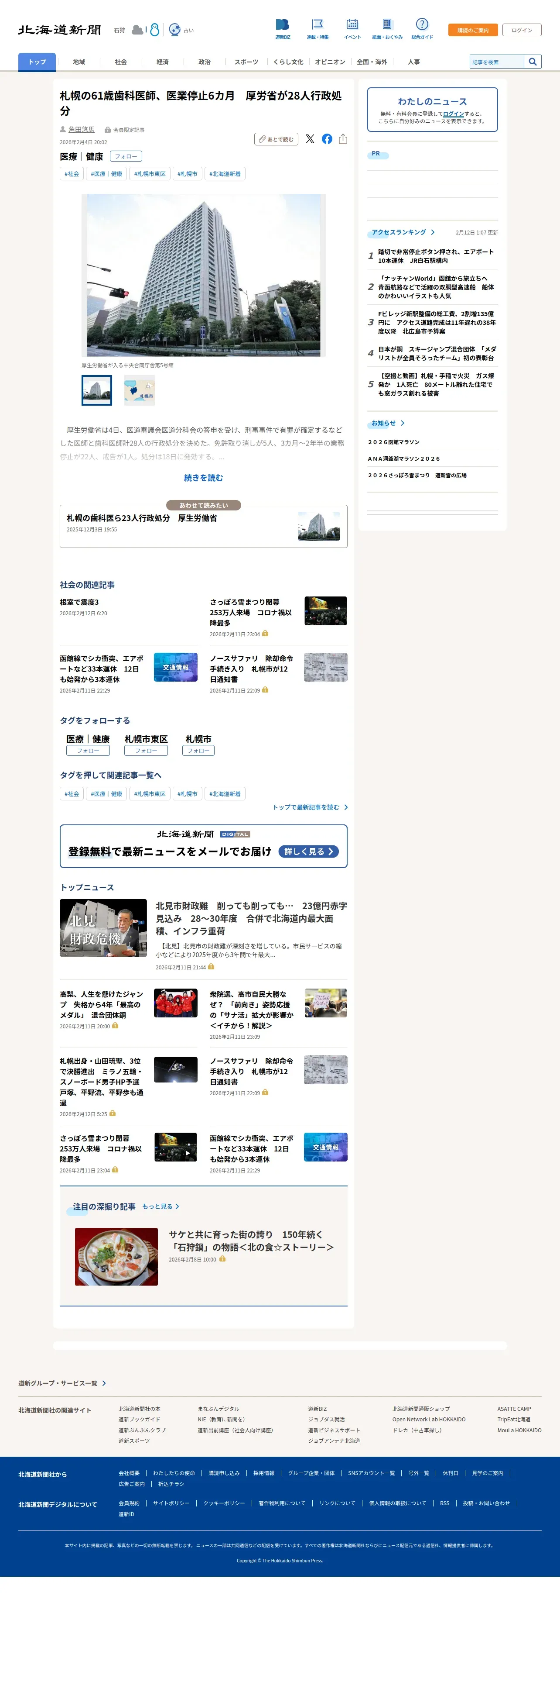Click ログイン link in わたしのニュース box

(454, 114)
